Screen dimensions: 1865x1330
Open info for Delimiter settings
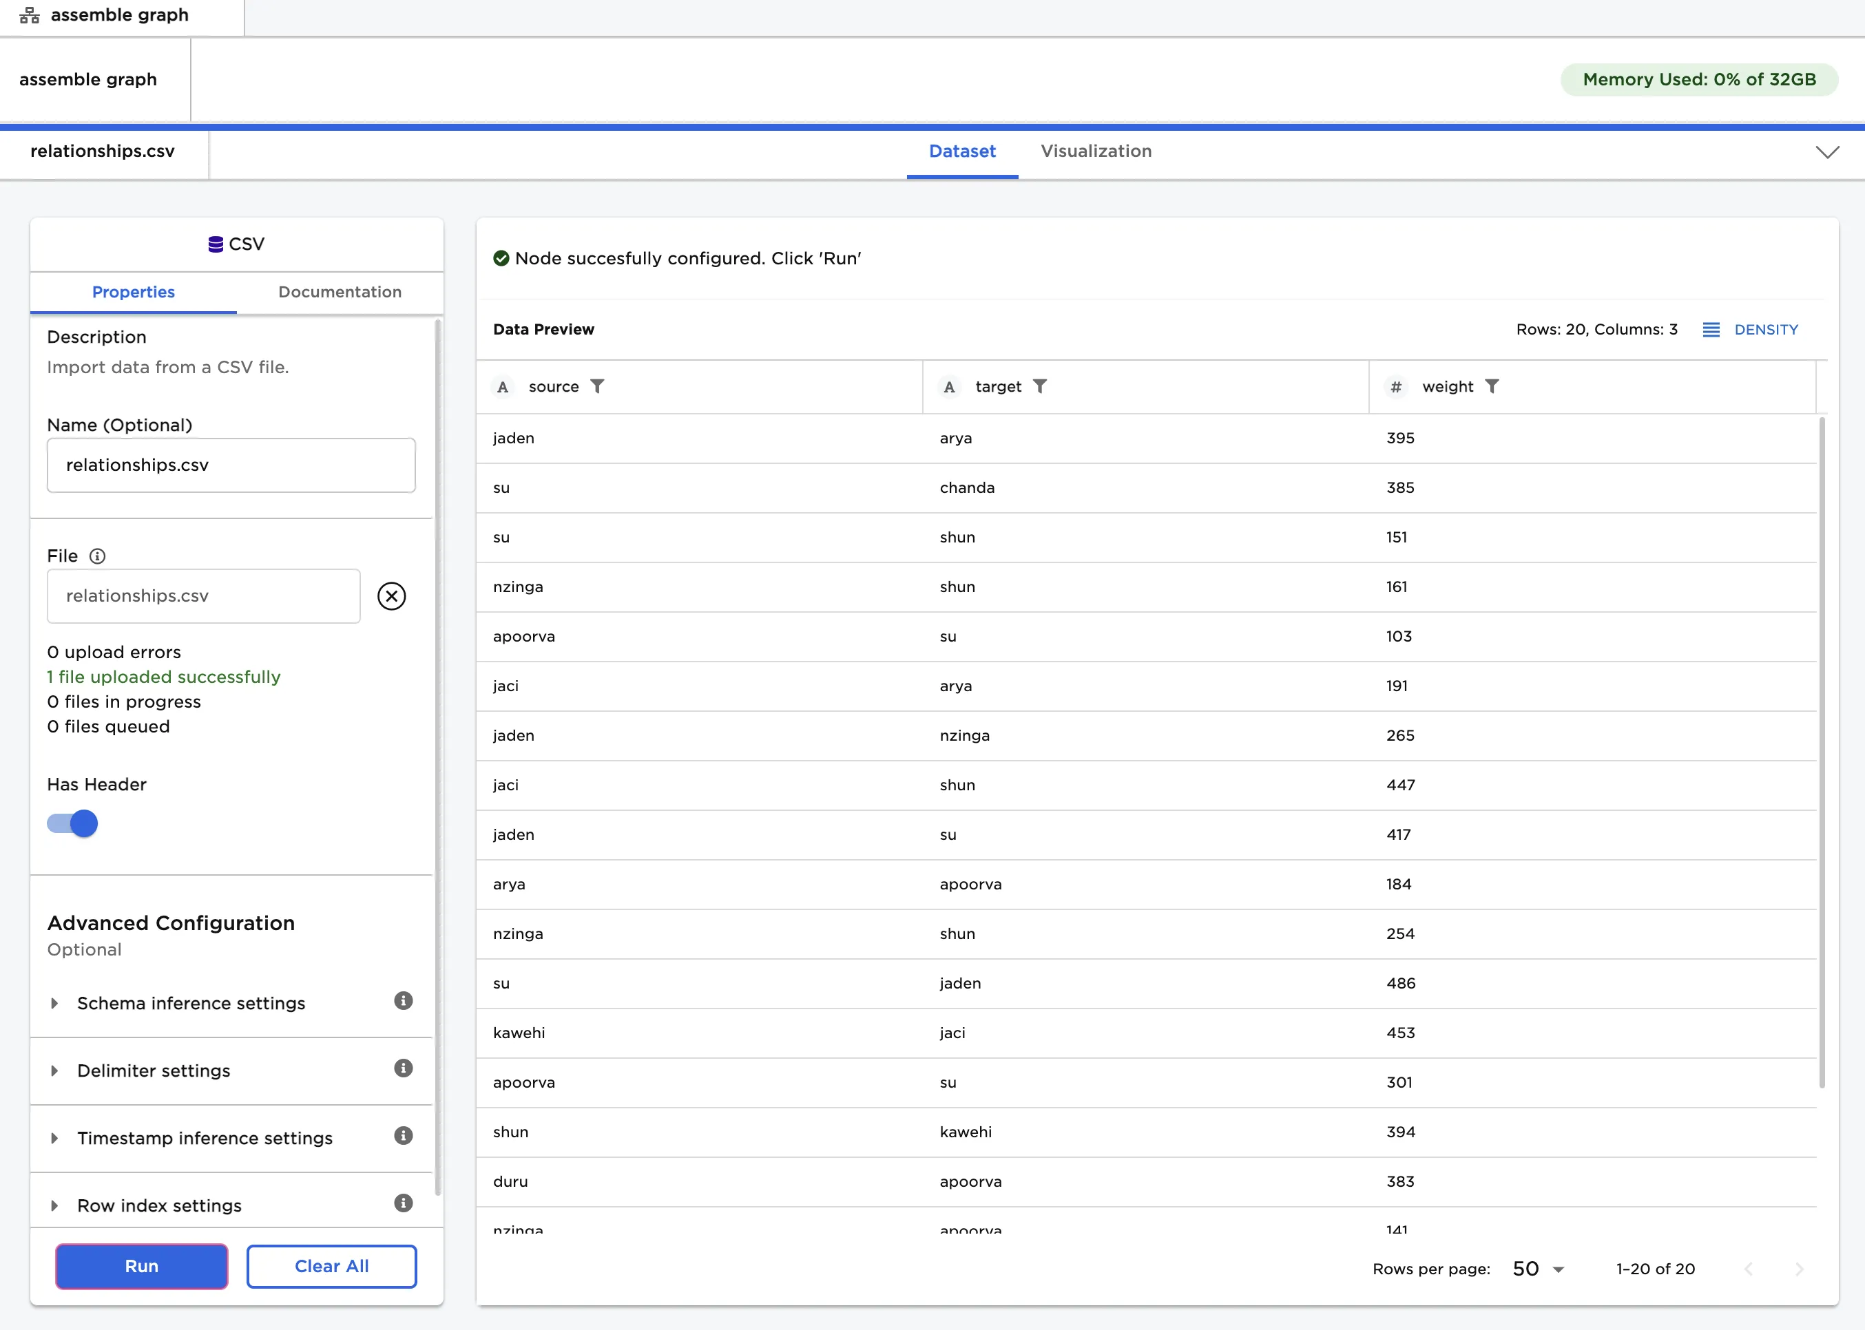click(x=403, y=1068)
